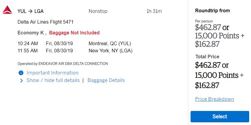The width and height of the screenshot is (251, 125).
Task: Click the arrow between YUL and LGA
Action: [31, 11]
